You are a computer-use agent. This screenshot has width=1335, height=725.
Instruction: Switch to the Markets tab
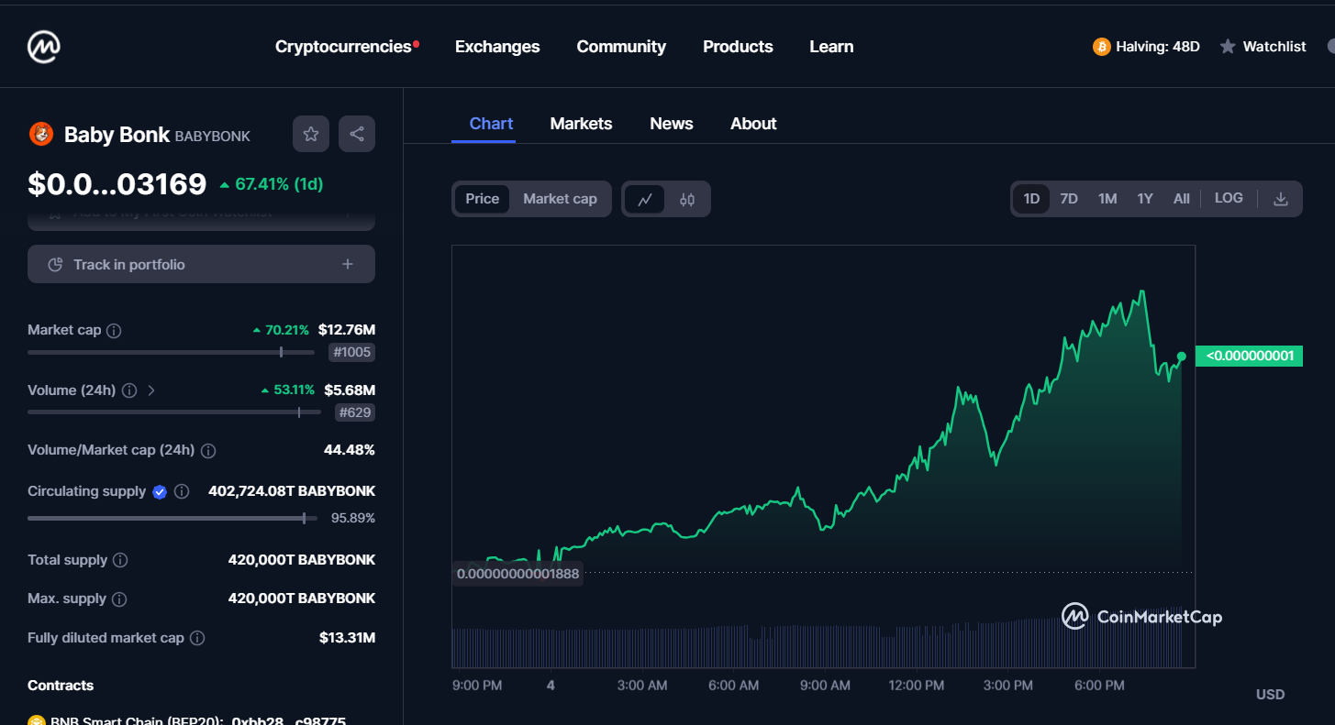(581, 124)
